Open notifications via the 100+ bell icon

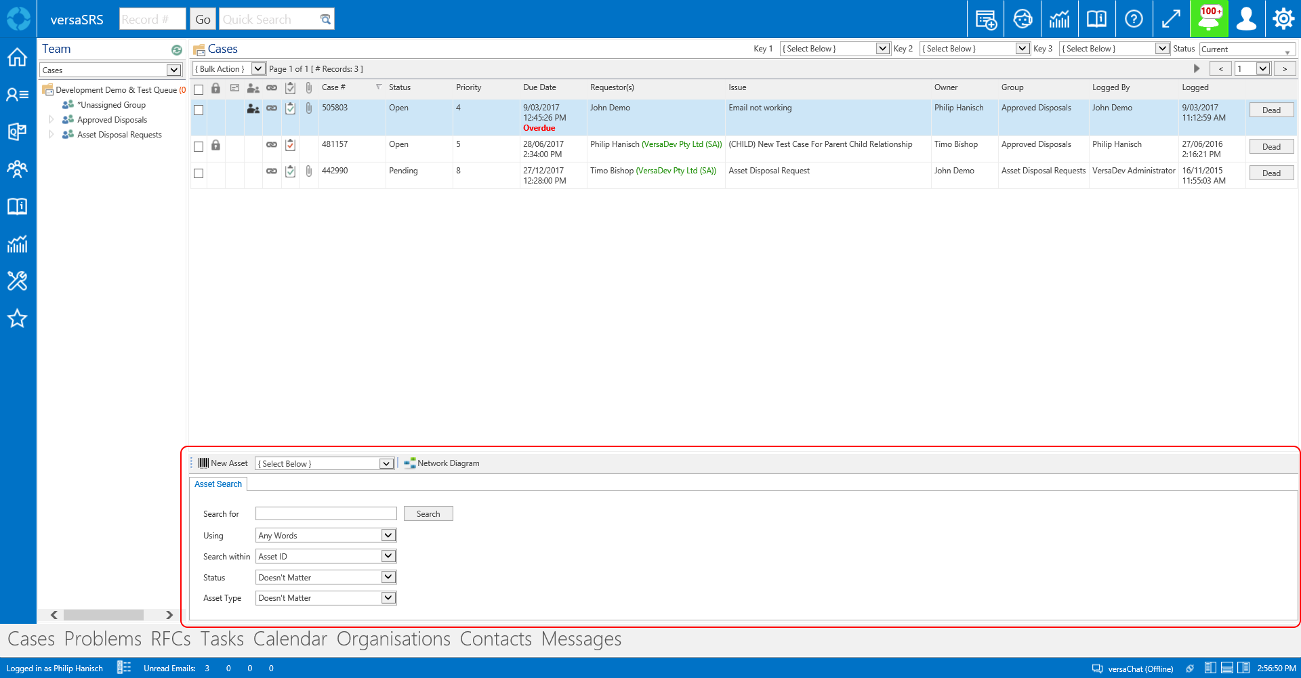tap(1209, 18)
